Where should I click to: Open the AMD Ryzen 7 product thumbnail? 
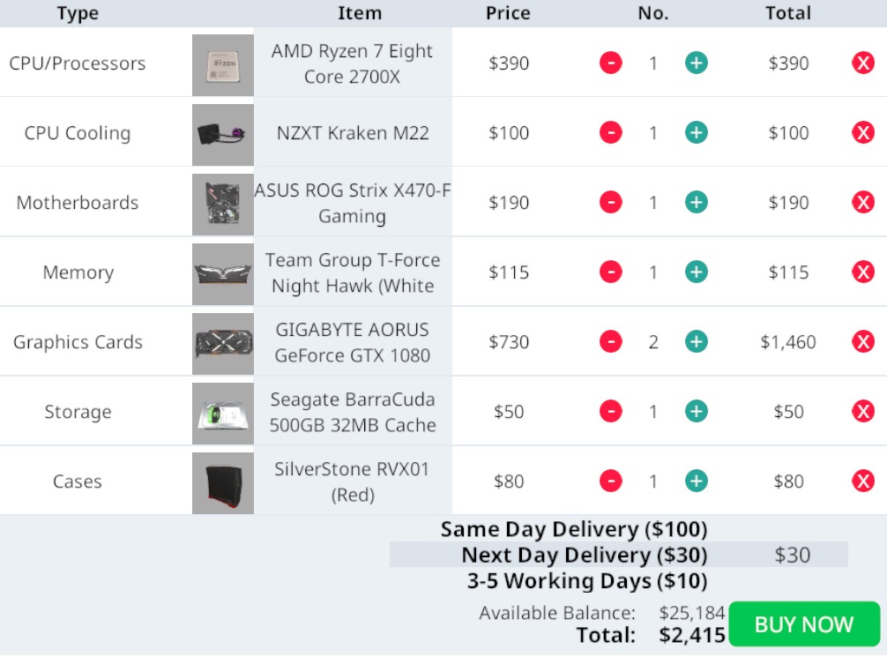coord(223,65)
